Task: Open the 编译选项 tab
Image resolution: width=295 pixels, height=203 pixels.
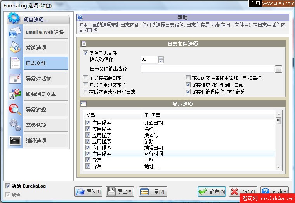Action: [46, 141]
